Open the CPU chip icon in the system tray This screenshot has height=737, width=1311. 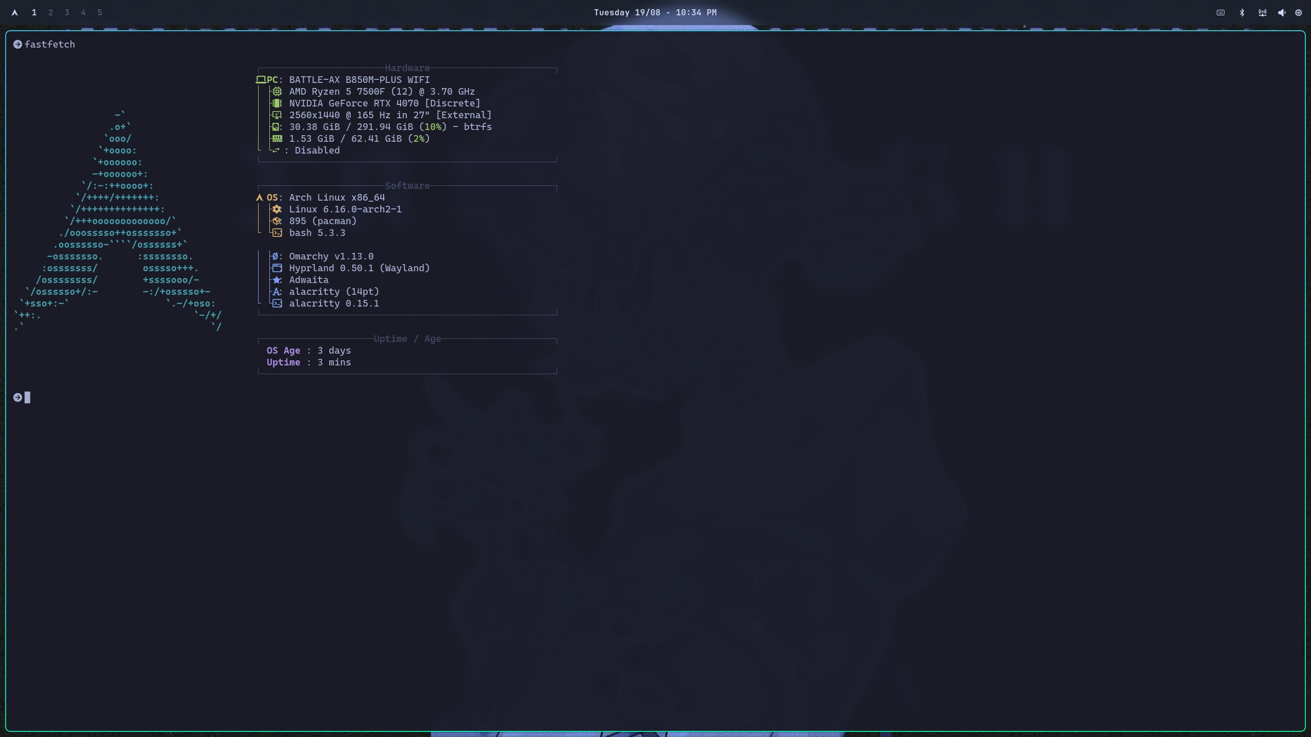click(x=1299, y=12)
